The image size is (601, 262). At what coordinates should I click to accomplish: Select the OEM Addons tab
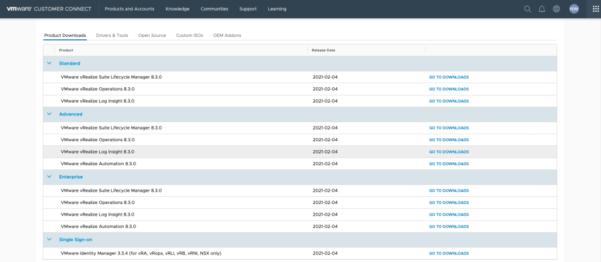227,35
